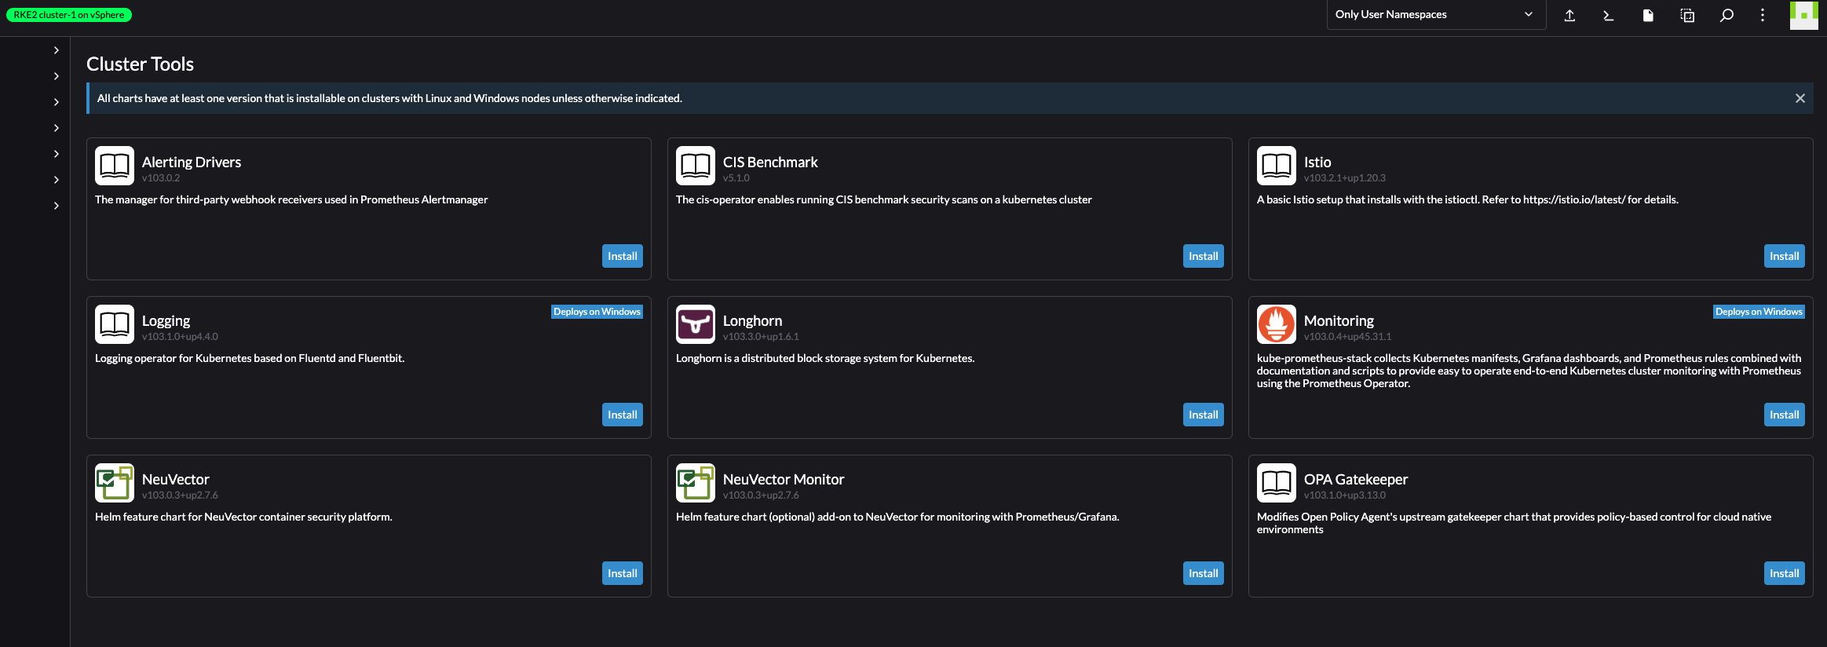The image size is (1827, 647).
Task: Install the Logging chart
Action: point(623,415)
